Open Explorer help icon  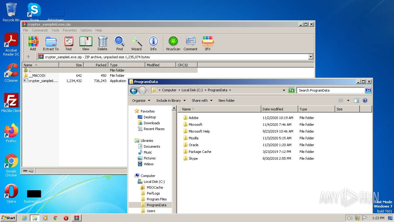coord(365,101)
